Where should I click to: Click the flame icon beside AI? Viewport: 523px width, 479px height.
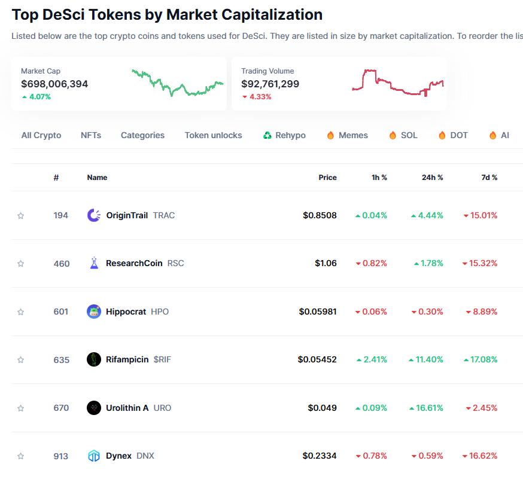[491, 135]
